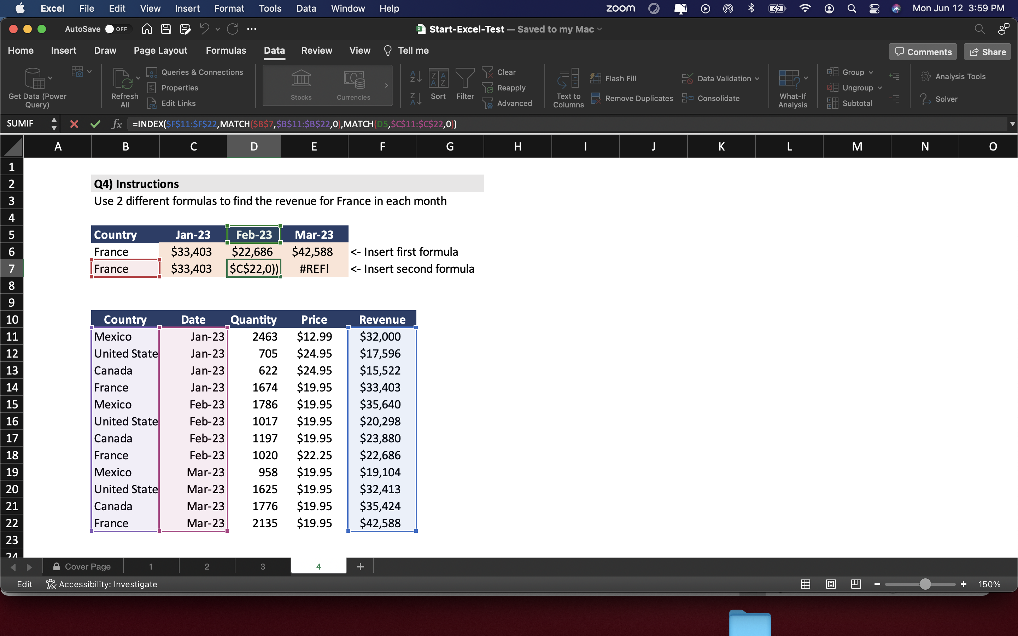The image size is (1018, 636).
Task: Expand the Data Validation dropdown arrow
Action: click(757, 79)
